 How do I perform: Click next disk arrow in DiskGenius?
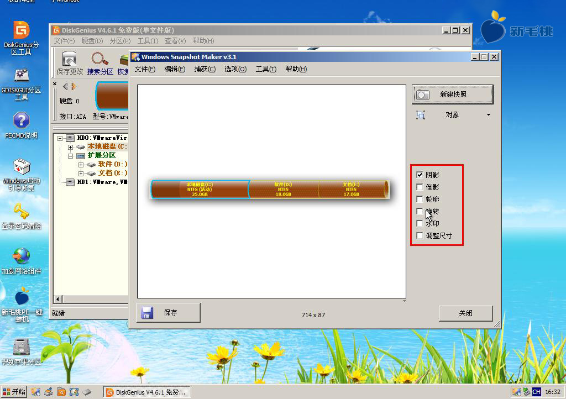(x=74, y=86)
